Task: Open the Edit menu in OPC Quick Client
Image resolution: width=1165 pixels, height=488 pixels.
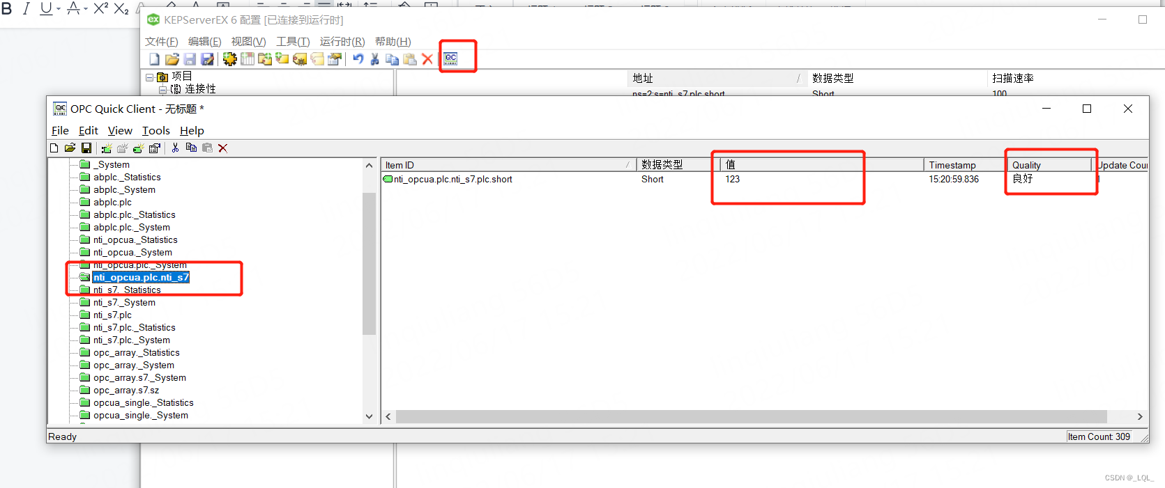Action: point(88,130)
